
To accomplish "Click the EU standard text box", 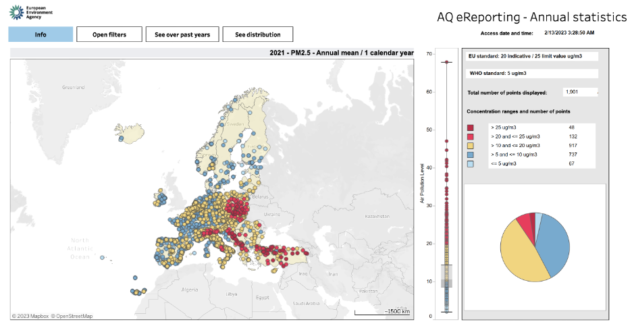I will (531, 58).
